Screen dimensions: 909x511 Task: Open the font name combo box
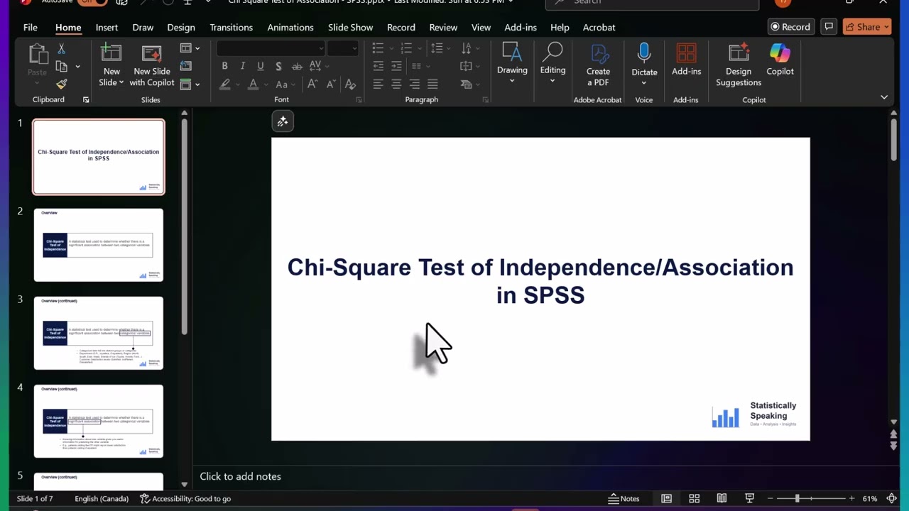pos(271,48)
